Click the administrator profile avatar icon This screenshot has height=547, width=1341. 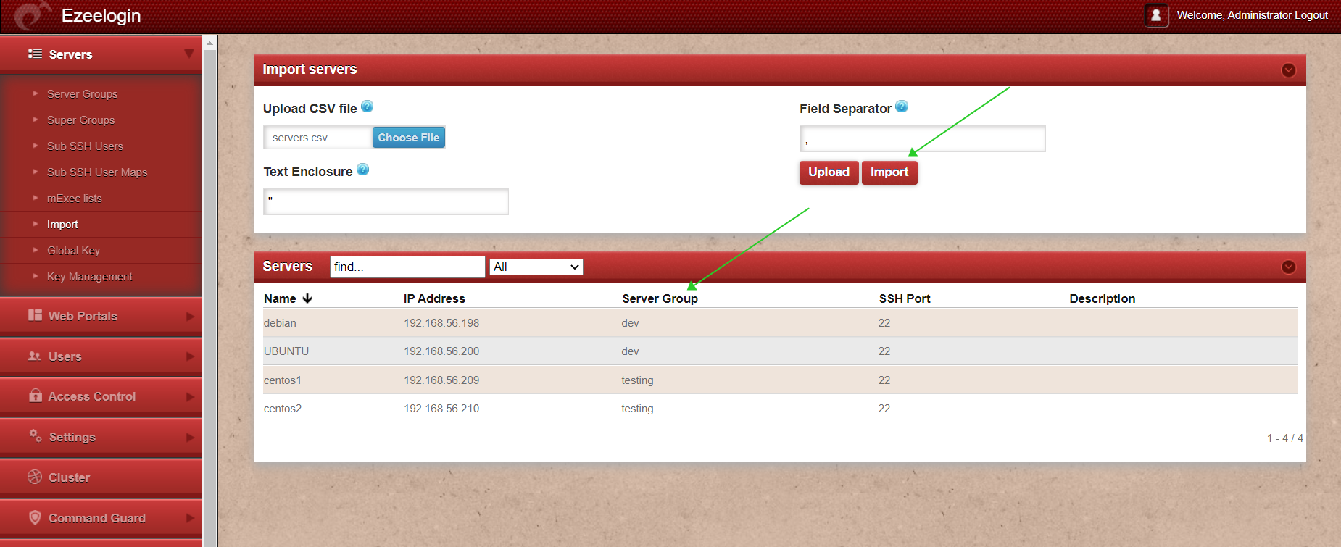[1155, 15]
